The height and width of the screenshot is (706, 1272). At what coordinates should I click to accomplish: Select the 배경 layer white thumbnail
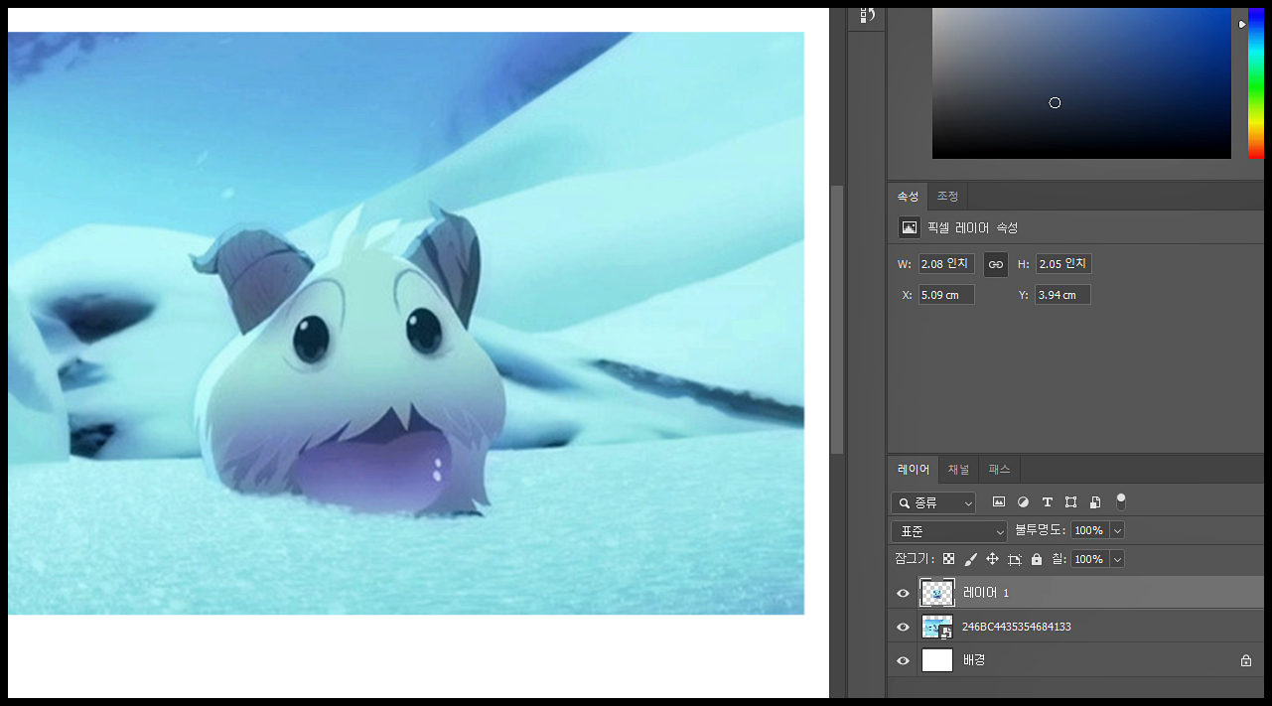pyautogui.click(x=937, y=660)
